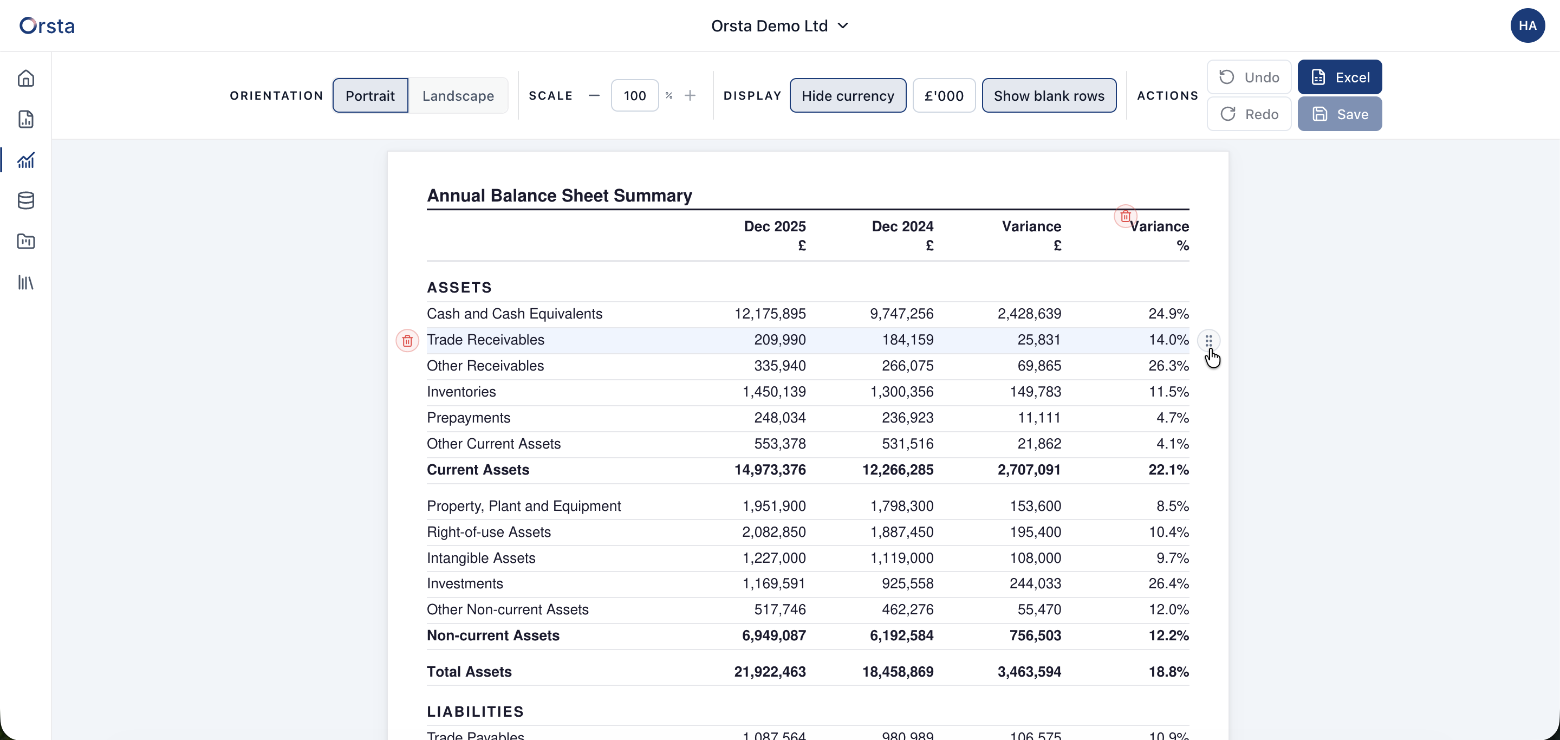Select the Other Receivables row label
The width and height of the screenshot is (1560, 740).
point(485,366)
